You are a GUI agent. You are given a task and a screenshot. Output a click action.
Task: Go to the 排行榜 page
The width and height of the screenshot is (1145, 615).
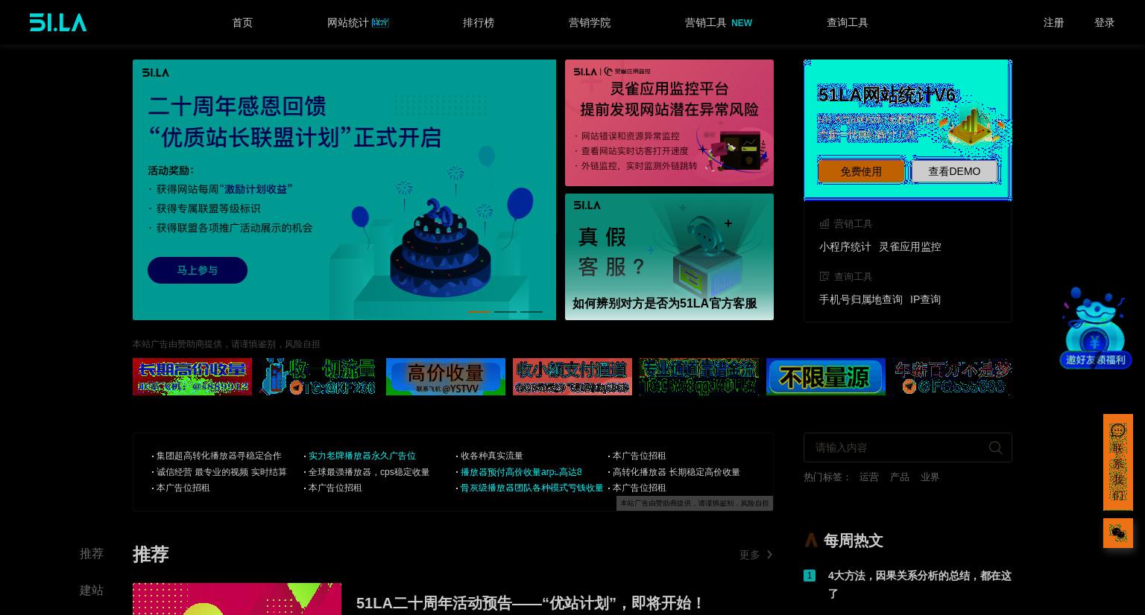479,22
